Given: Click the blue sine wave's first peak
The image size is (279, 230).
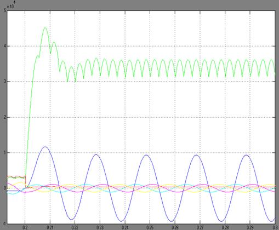Looking at the screenshot, I should [45, 147].
